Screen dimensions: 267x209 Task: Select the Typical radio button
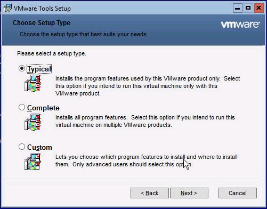22,68
